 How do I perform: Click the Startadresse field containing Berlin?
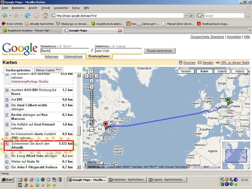(64, 51)
